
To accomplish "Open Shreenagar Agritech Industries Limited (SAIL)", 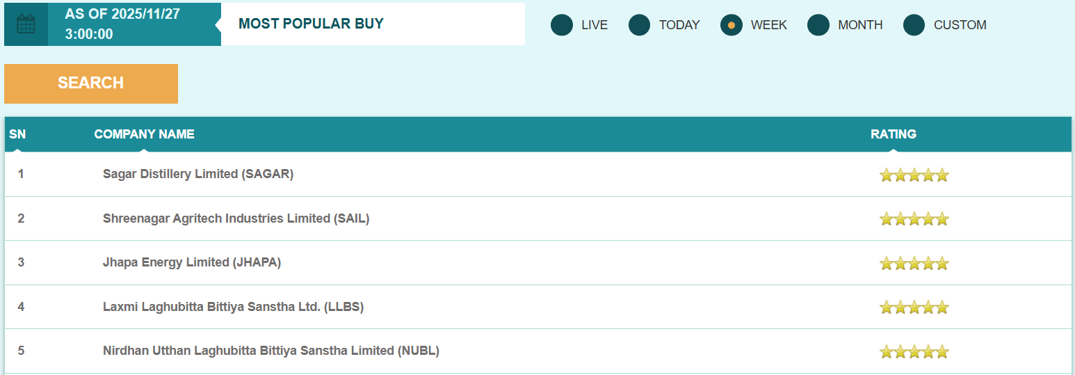I will point(236,218).
